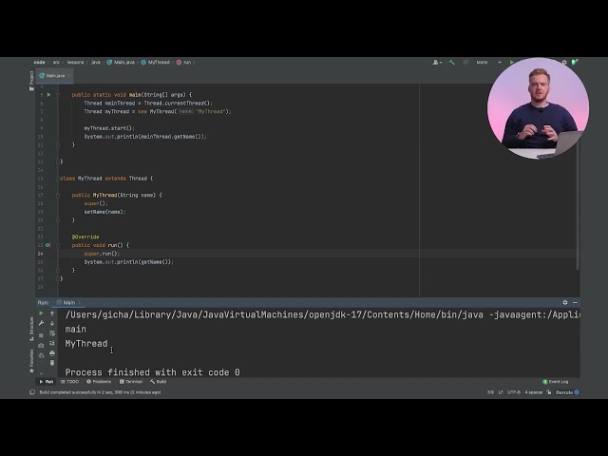Open the Run tool window tab at bottom

(x=47, y=382)
